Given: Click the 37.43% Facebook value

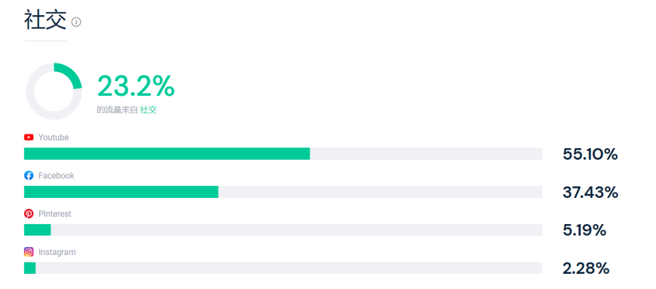Looking at the screenshot, I should tap(590, 192).
